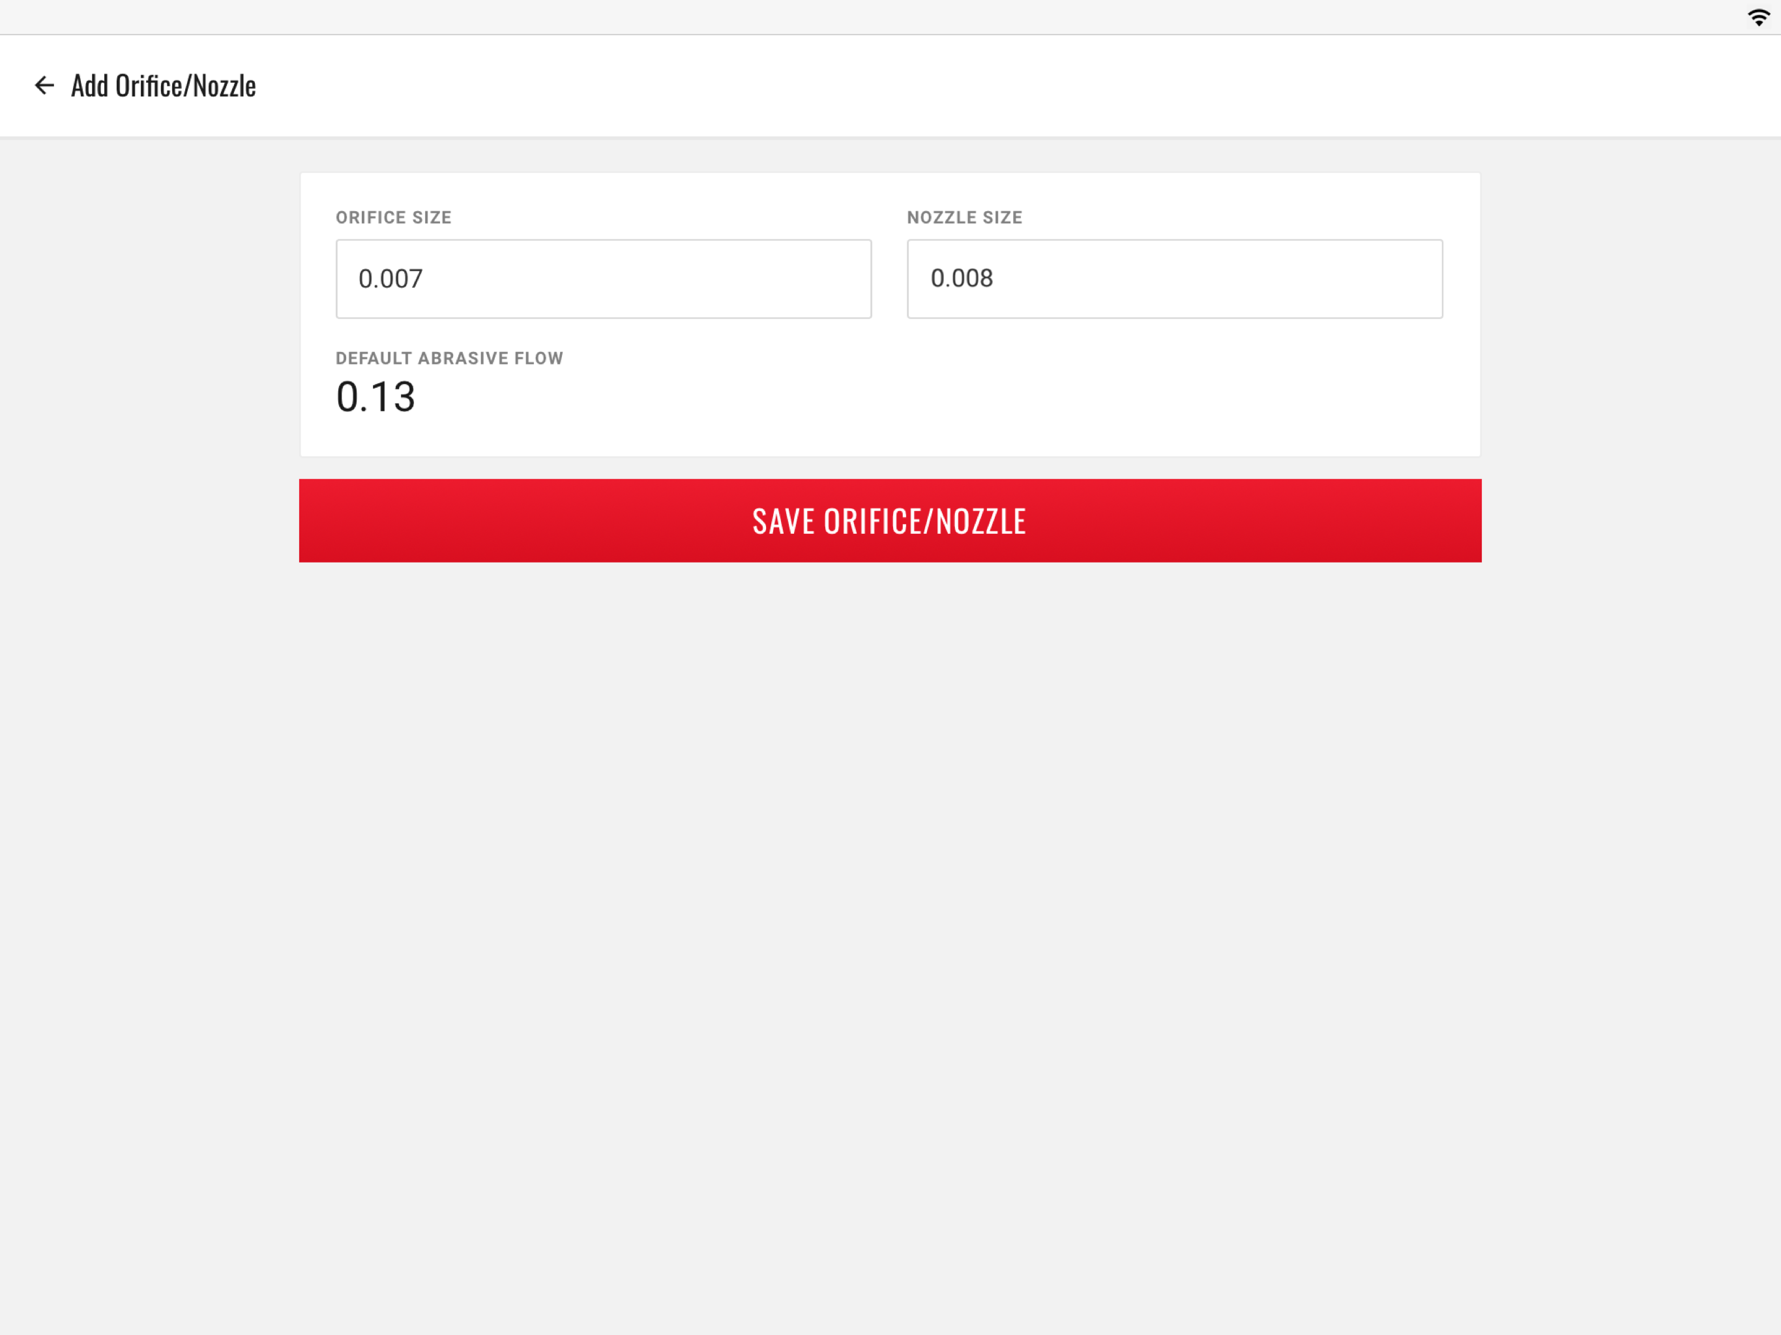This screenshot has width=1781, height=1335.
Task: Click the Add Orifice/Nozzle title
Action: tap(164, 85)
